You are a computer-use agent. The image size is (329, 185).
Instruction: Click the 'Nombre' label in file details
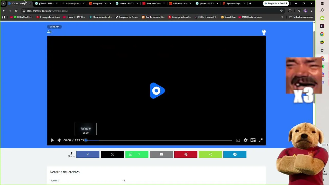[x=54, y=181]
